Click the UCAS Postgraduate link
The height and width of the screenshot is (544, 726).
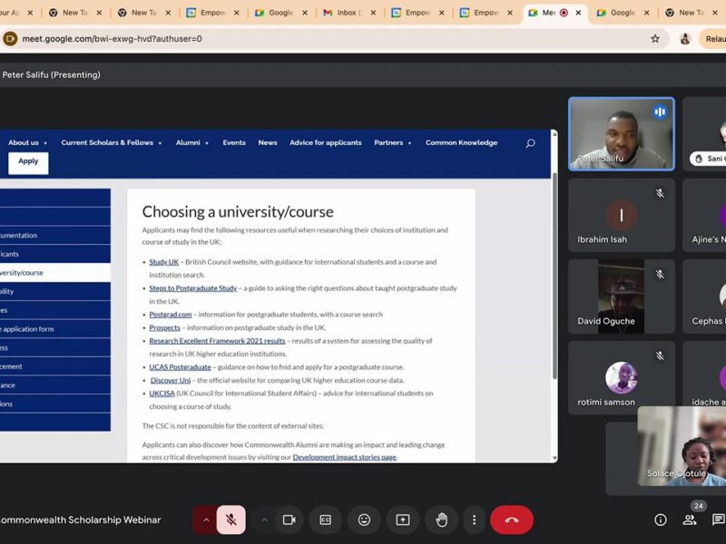click(180, 367)
